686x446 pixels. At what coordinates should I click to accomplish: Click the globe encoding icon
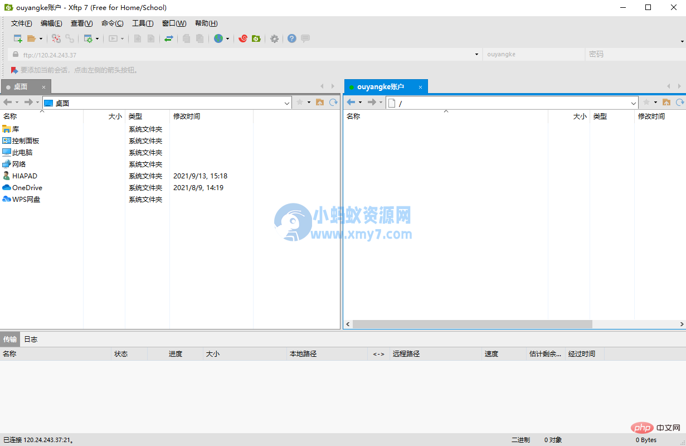coord(218,38)
